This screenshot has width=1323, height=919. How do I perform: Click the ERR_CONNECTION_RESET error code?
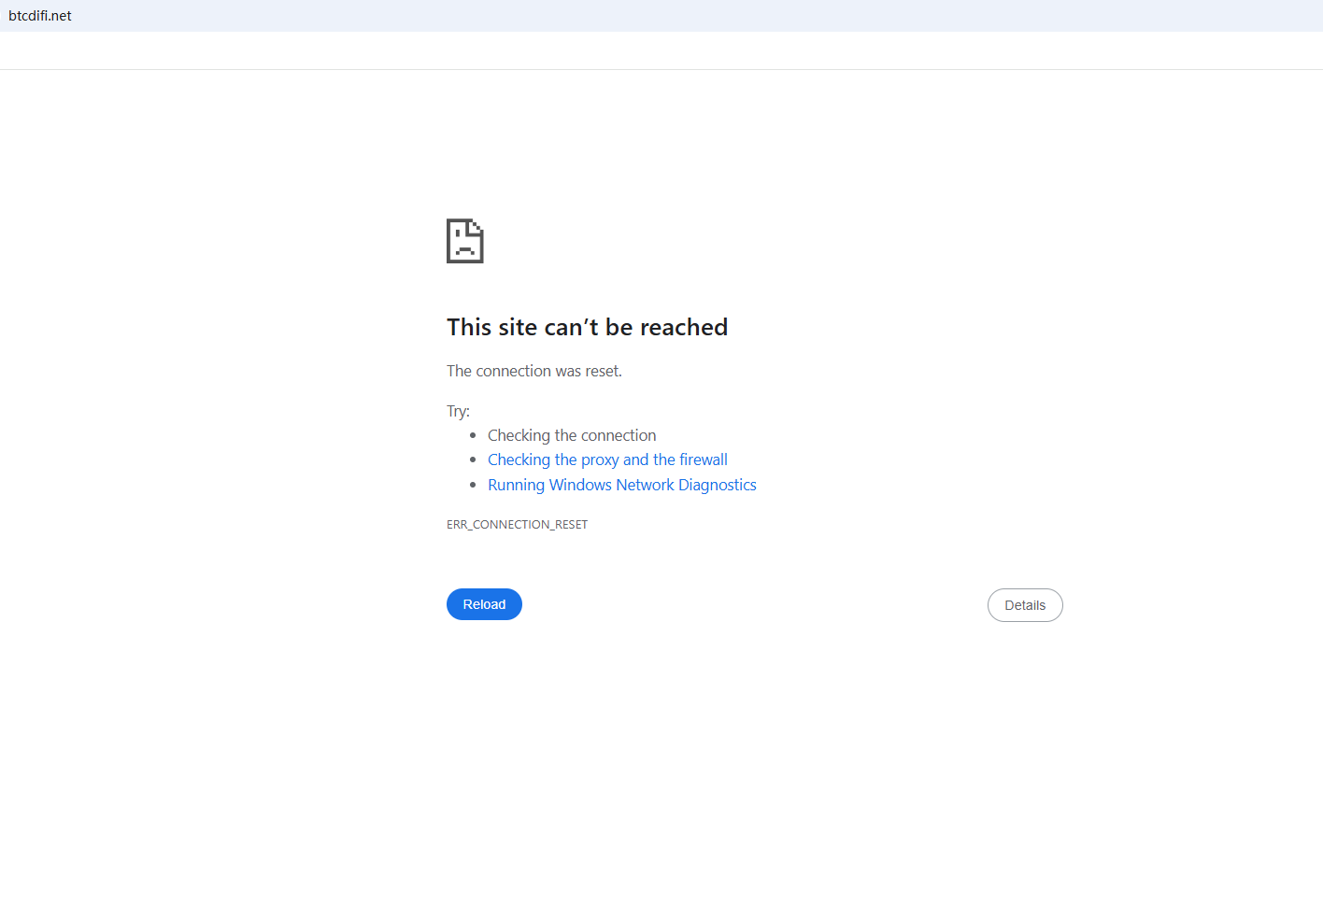518,524
